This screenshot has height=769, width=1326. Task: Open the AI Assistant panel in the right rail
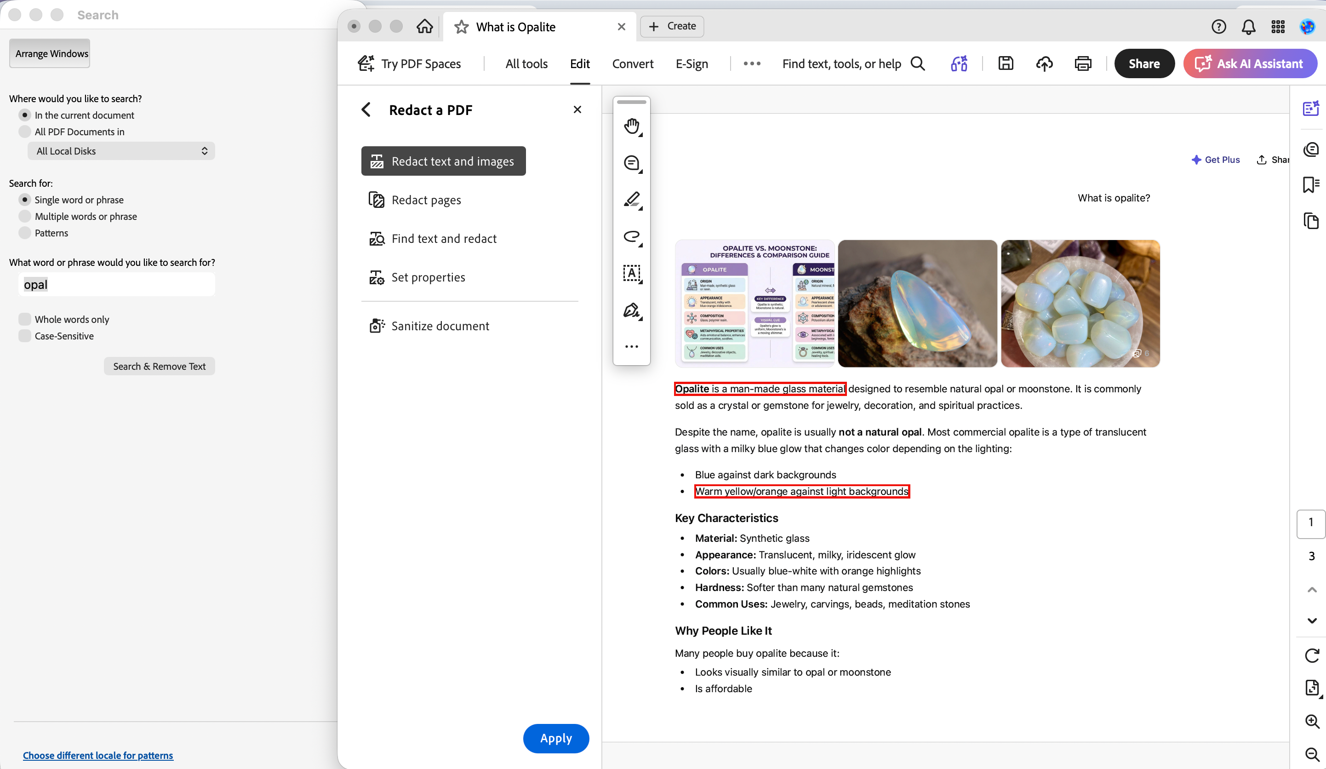point(1310,109)
